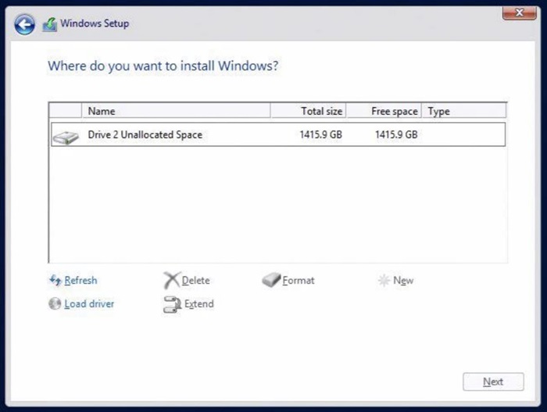This screenshot has height=412, width=547.
Task: Click the Refresh arrows icon
Action: 55,281
